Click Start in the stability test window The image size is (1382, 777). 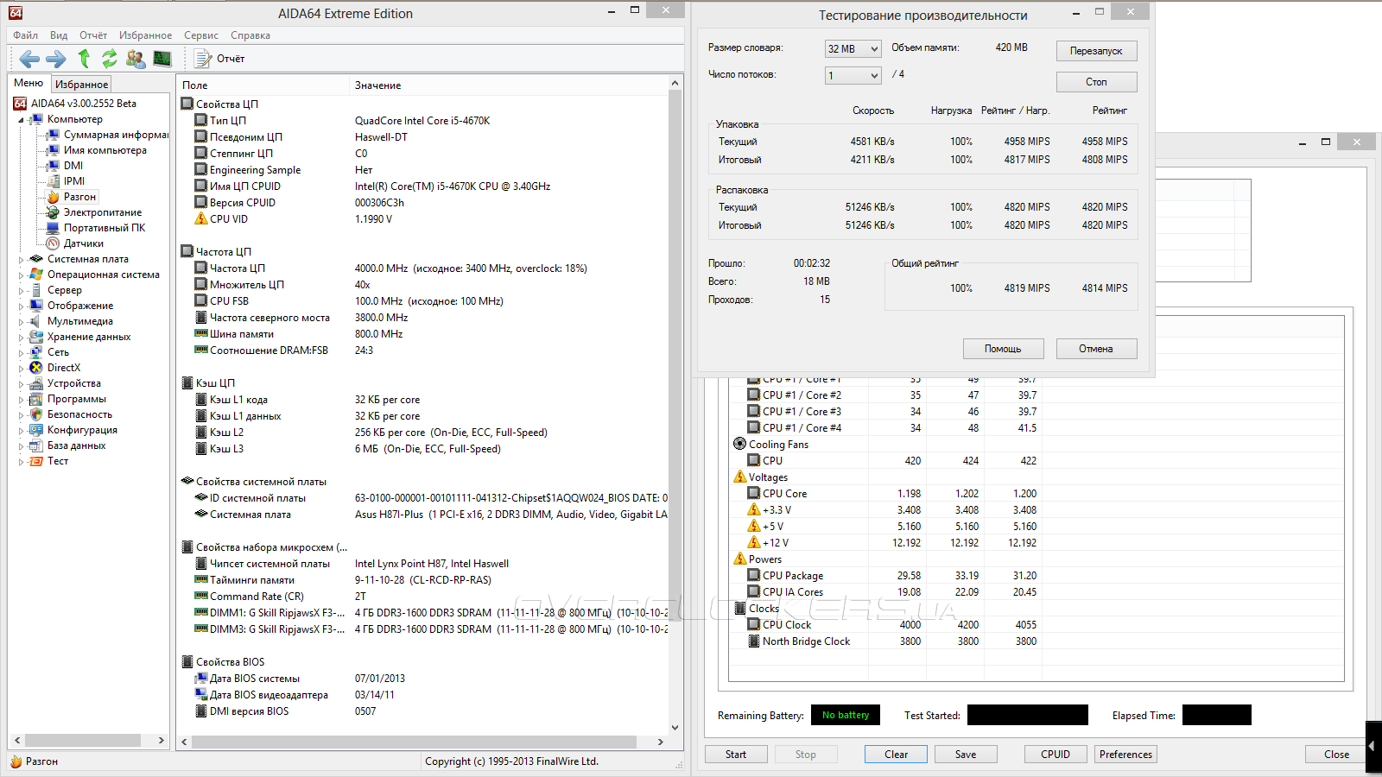[x=736, y=755]
